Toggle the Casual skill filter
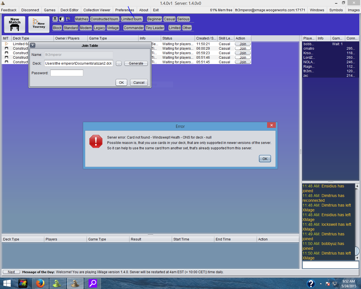The height and width of the screenshot is (289, 361). 170,19
